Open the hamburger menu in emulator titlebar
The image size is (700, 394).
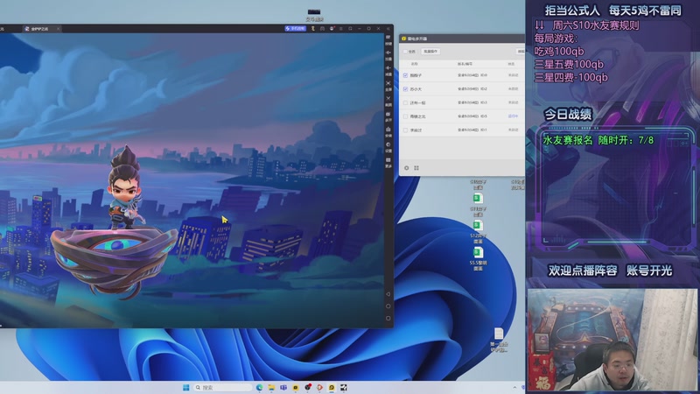[341, 29]
